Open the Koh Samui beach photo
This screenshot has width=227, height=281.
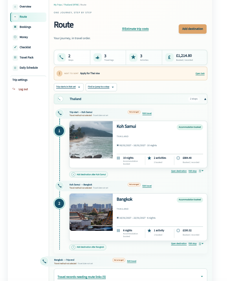click(91, 140)
